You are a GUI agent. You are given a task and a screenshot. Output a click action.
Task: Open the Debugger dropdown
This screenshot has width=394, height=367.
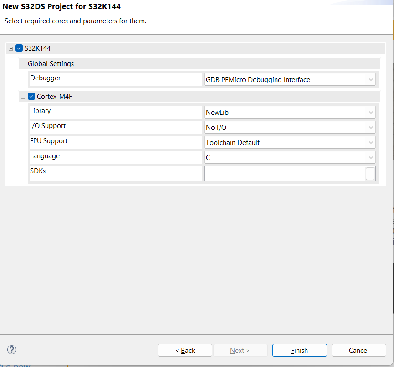pos(290,80)
